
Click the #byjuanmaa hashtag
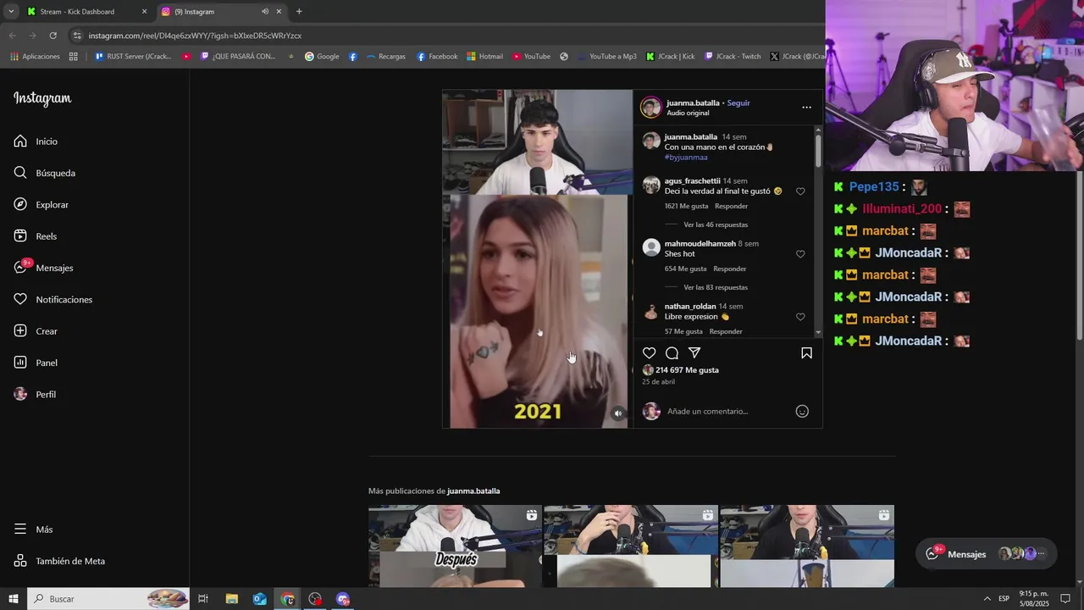pyautogui.click(x=686, y=158)
